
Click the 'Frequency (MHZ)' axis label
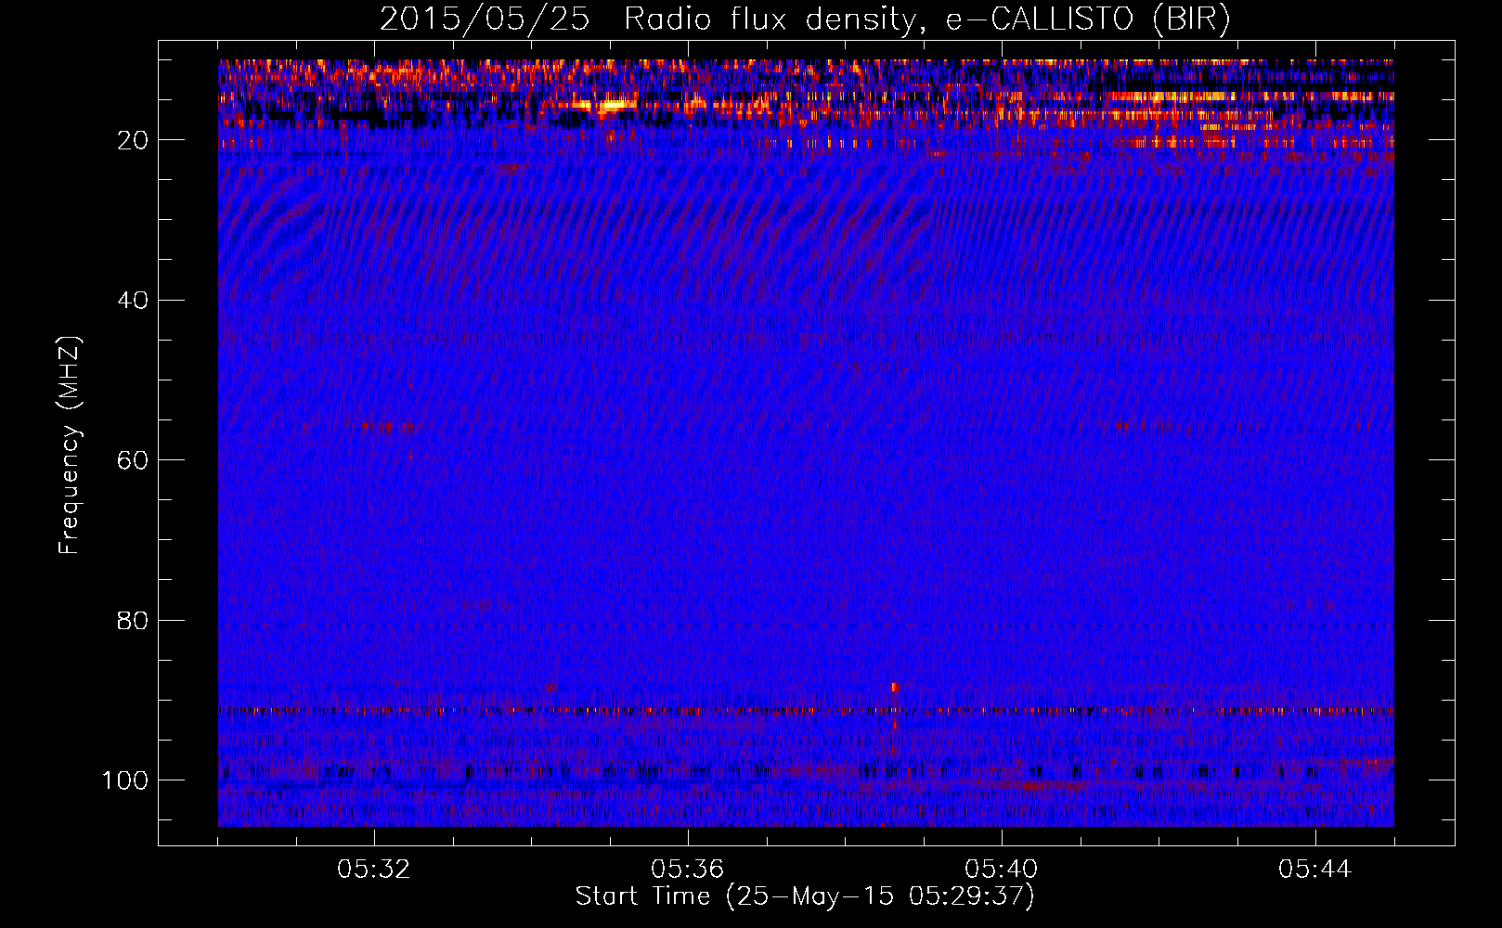click(x=70, y=445)
